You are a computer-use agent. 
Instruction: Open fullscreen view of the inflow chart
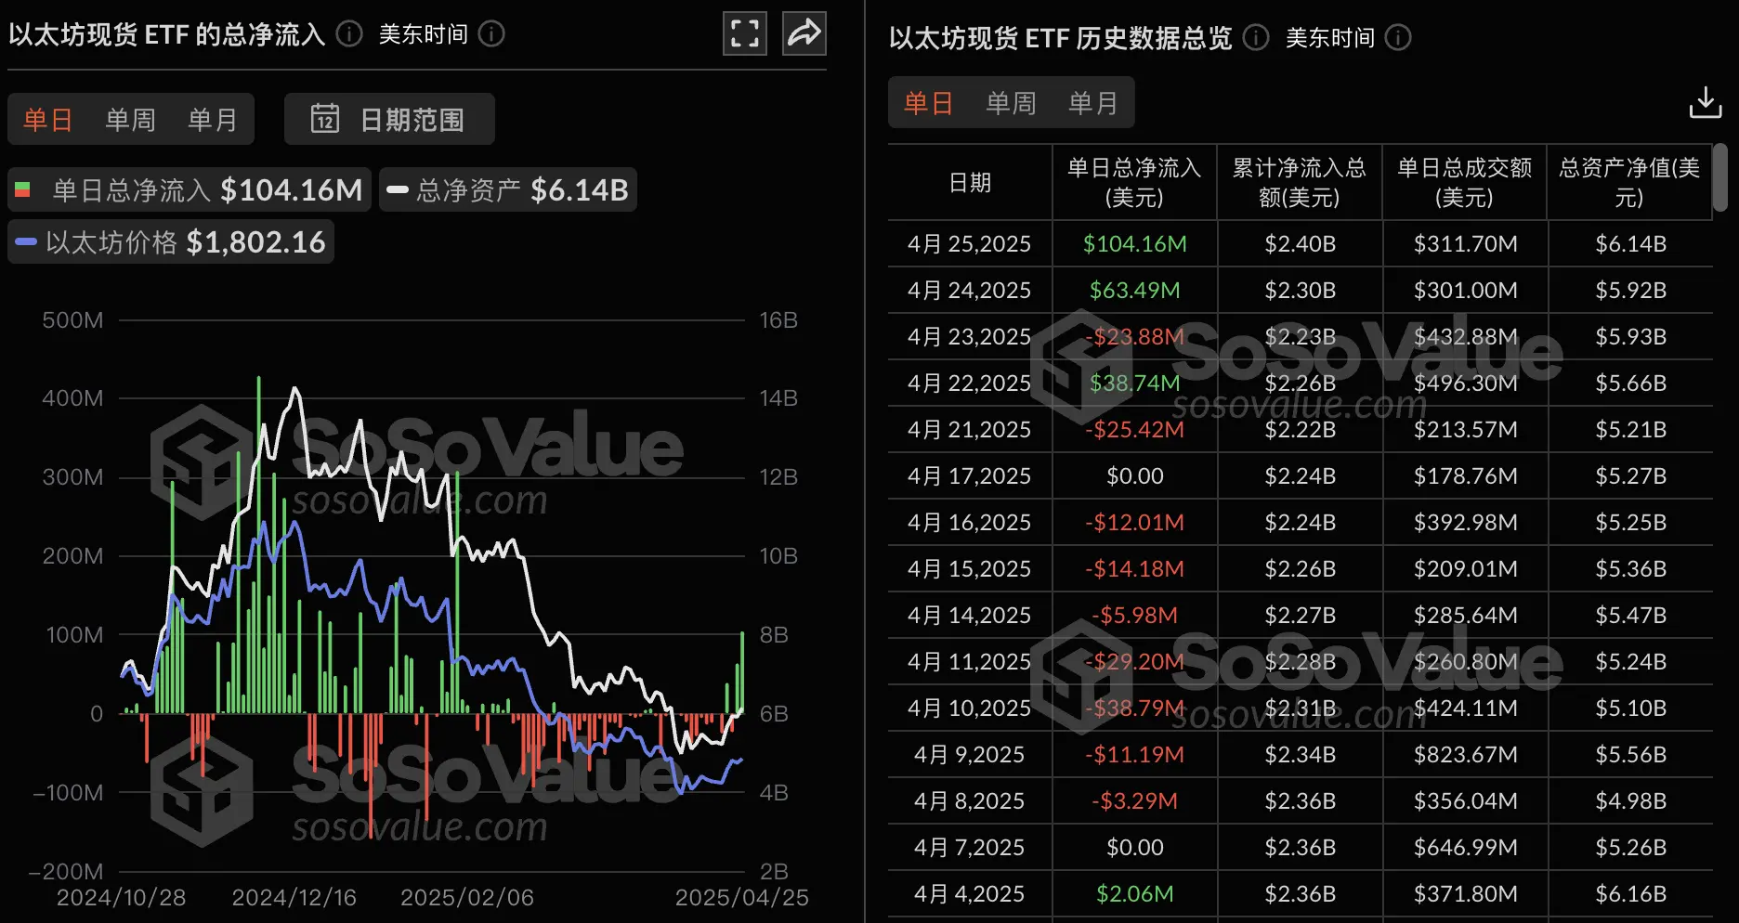click(744, 32)
